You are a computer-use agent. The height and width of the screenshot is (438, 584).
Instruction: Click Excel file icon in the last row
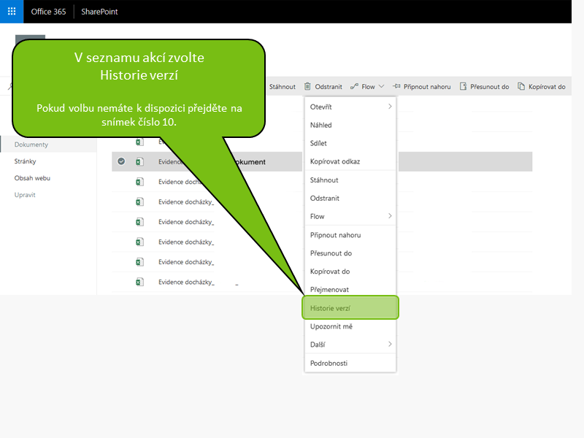pos(139,282)
